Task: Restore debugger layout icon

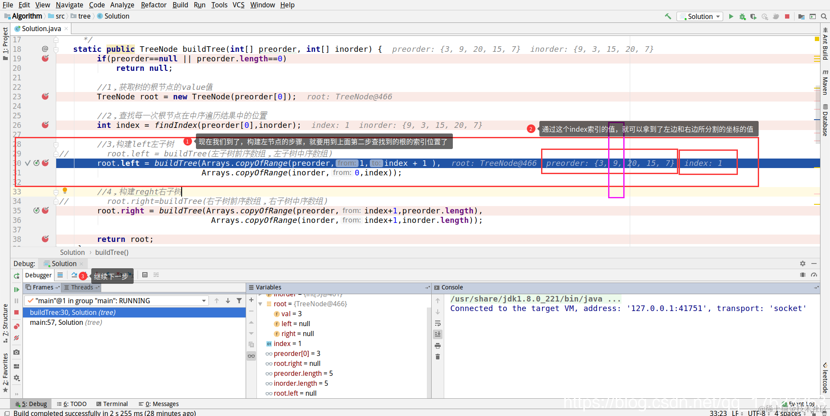Action: tap(16, 366)
